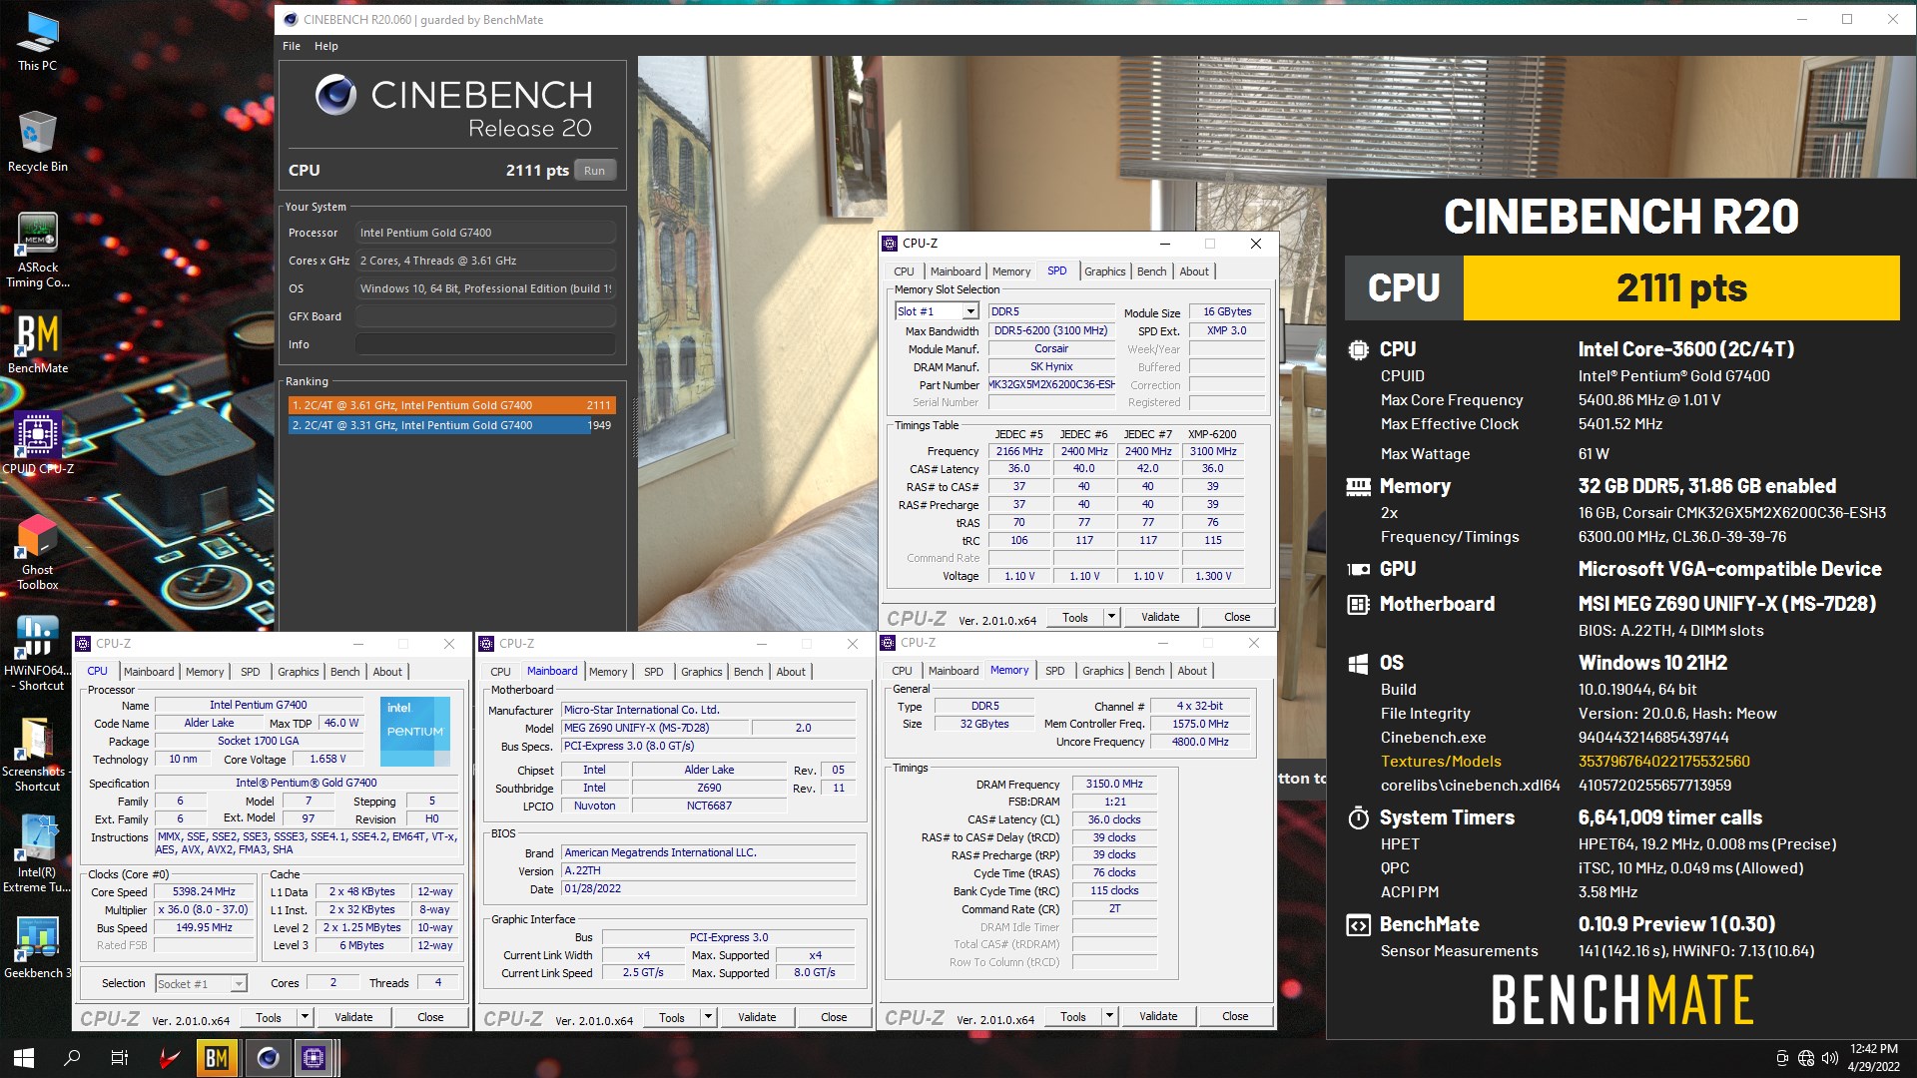This screenshot has height=1078, width=1917.
Task: Open Tools dropdown arrow in CPU-Z SPD window
Action: coord(1110,617)
